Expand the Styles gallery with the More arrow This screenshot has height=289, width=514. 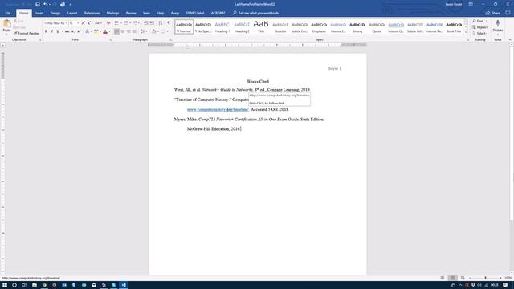point(466,32)
